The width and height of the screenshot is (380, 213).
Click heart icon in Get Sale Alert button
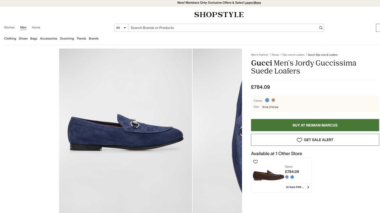coord(299,140)
